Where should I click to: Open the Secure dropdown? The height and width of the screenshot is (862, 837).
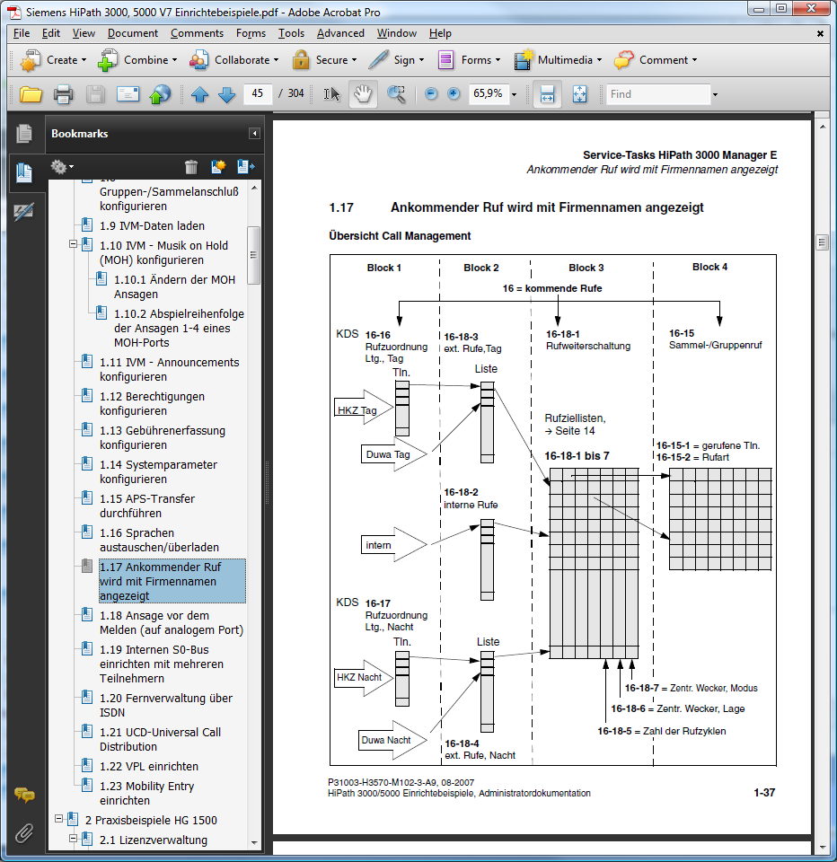pos(324,60)
